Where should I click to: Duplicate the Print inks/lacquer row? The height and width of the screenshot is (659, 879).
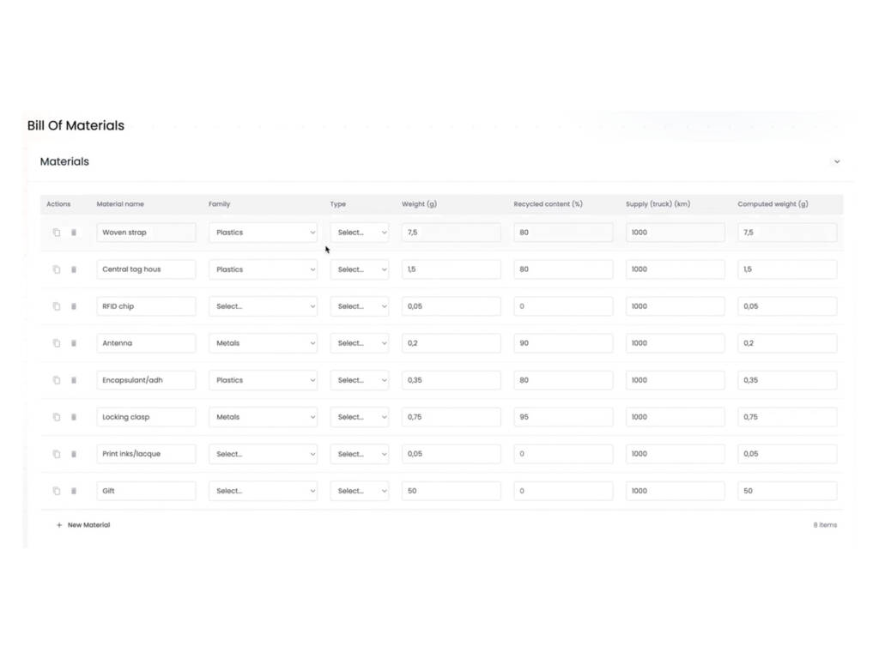tap(57, 454)
